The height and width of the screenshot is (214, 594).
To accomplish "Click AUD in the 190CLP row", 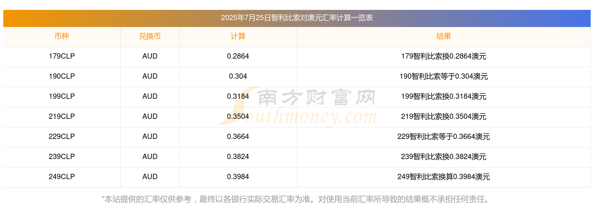I will click(150, 76).
